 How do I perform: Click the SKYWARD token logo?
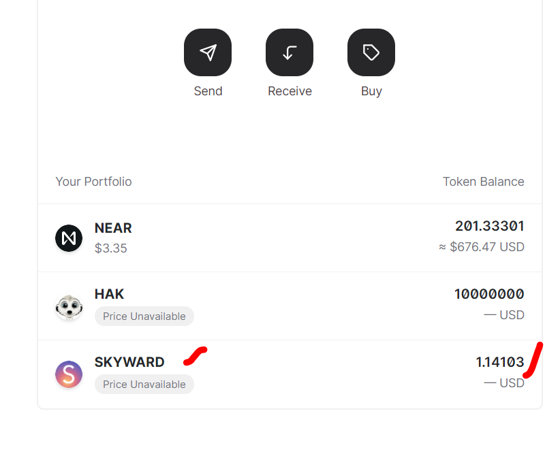[x=69, y=374]
